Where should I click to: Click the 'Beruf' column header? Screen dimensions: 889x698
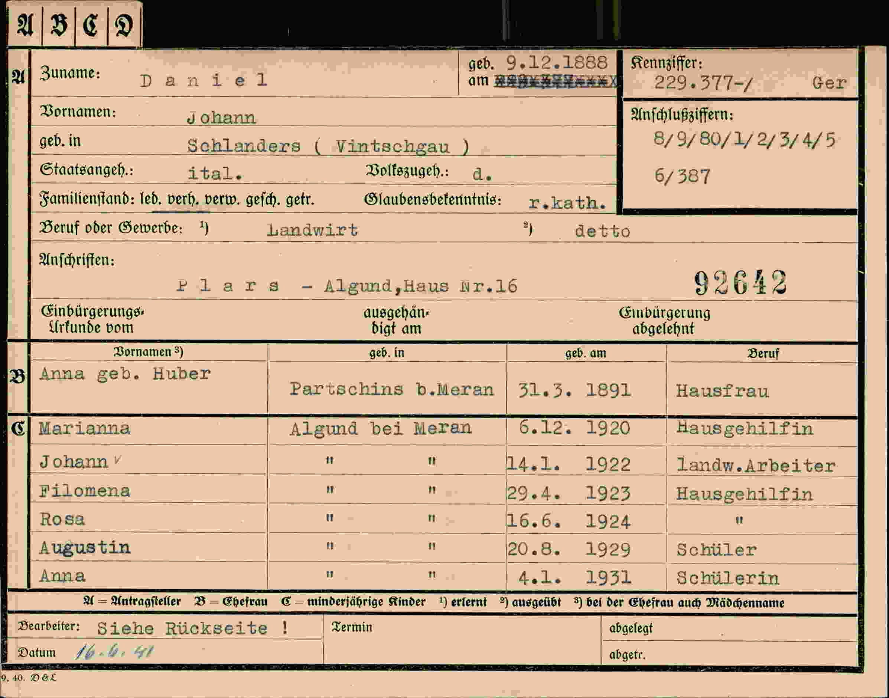[763, 353]
